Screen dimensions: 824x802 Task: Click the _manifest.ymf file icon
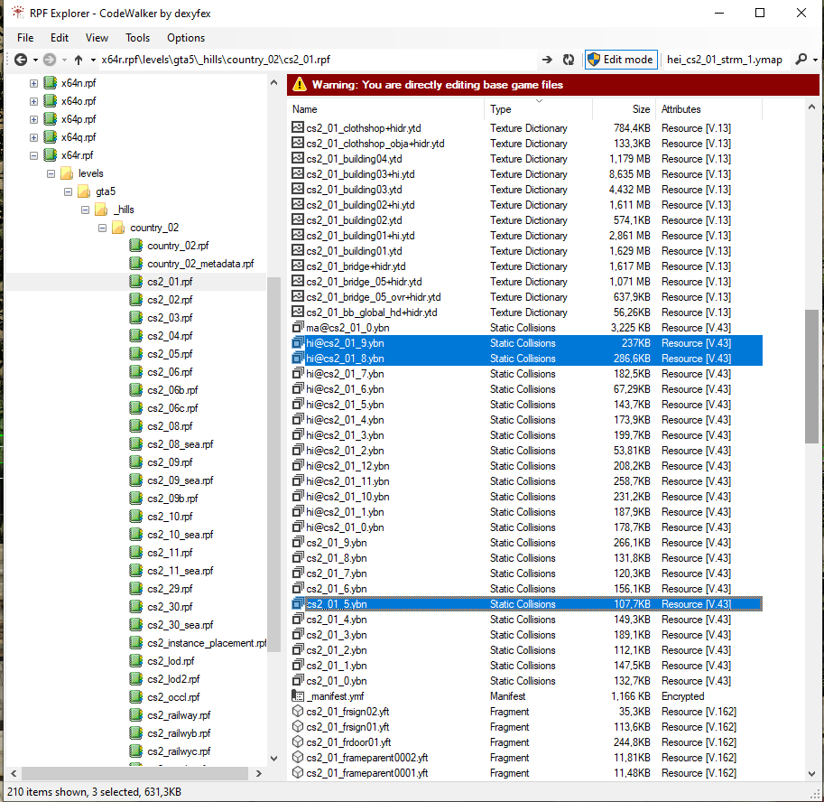click(298, 696)
